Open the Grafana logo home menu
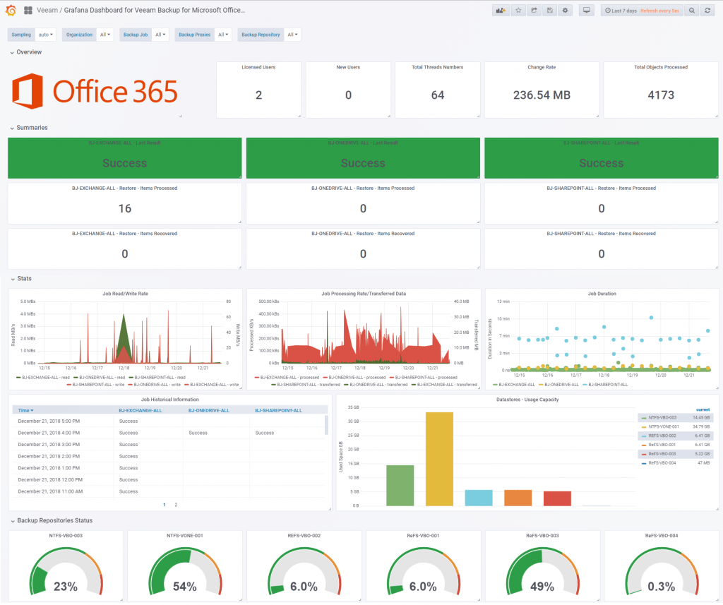Image resolution: width=723 pixels, height=605 pixels. pos(11,10)
